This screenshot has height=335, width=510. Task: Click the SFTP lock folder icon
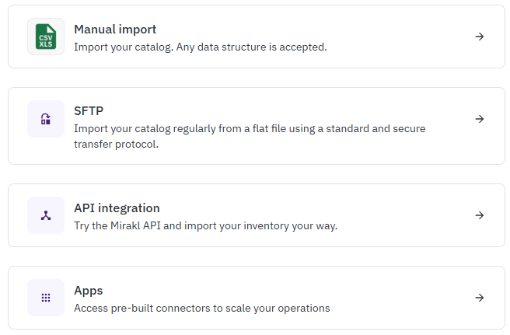pos(46,119)
